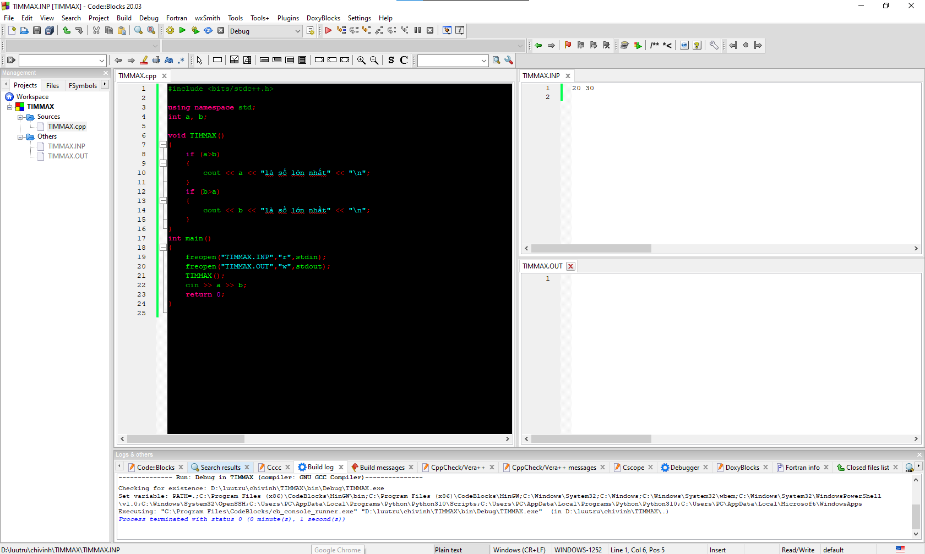Image resolution: width=925 pixels, height=554 pixels.
Task: Fold the TIMMAX function block at line 7
Action: click(x=163, y=144)
